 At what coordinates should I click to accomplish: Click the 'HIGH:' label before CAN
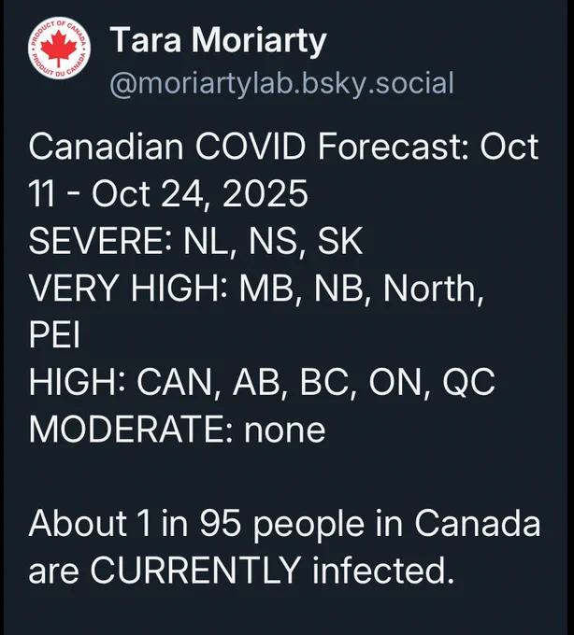pos(77,382)
